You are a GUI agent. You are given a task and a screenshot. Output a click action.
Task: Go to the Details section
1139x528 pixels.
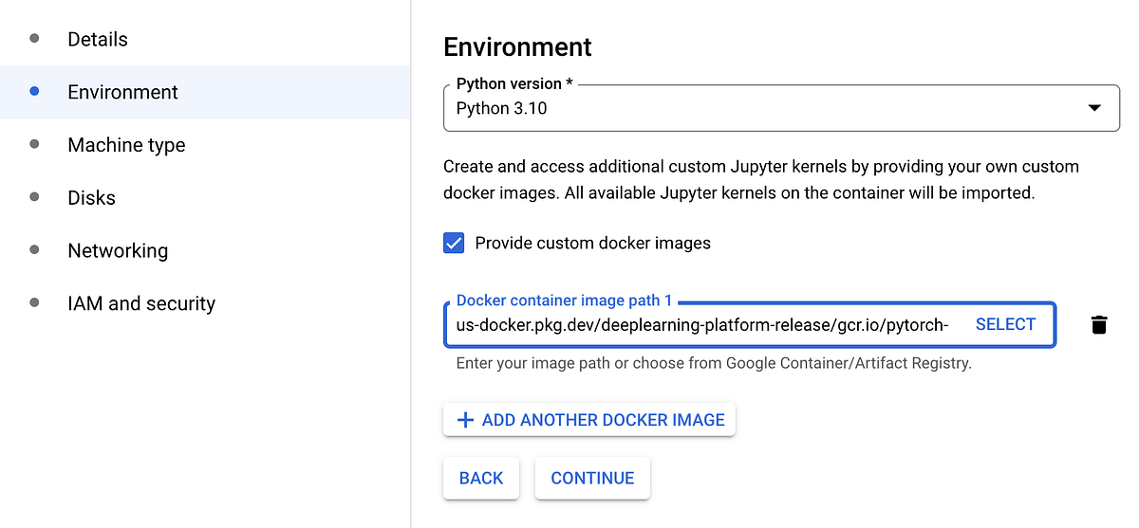(x=98, y=39)
